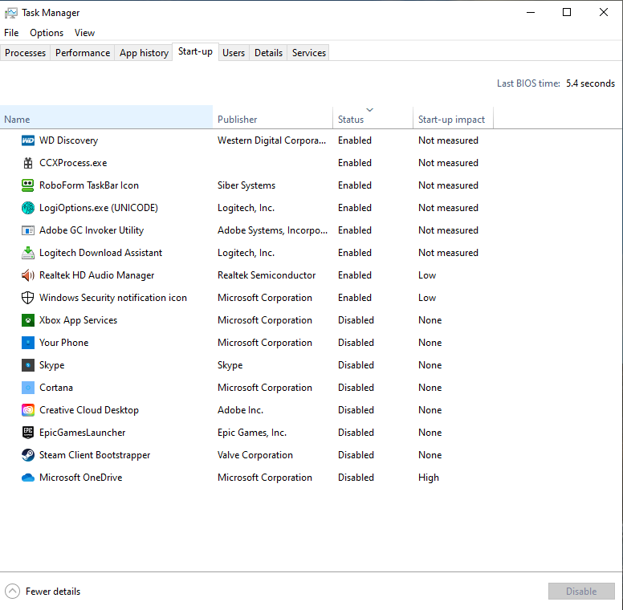The width and height of the screenshot is (623, 610).
Task: Click Creative Cloud Desktop name text
Action: 89,410
